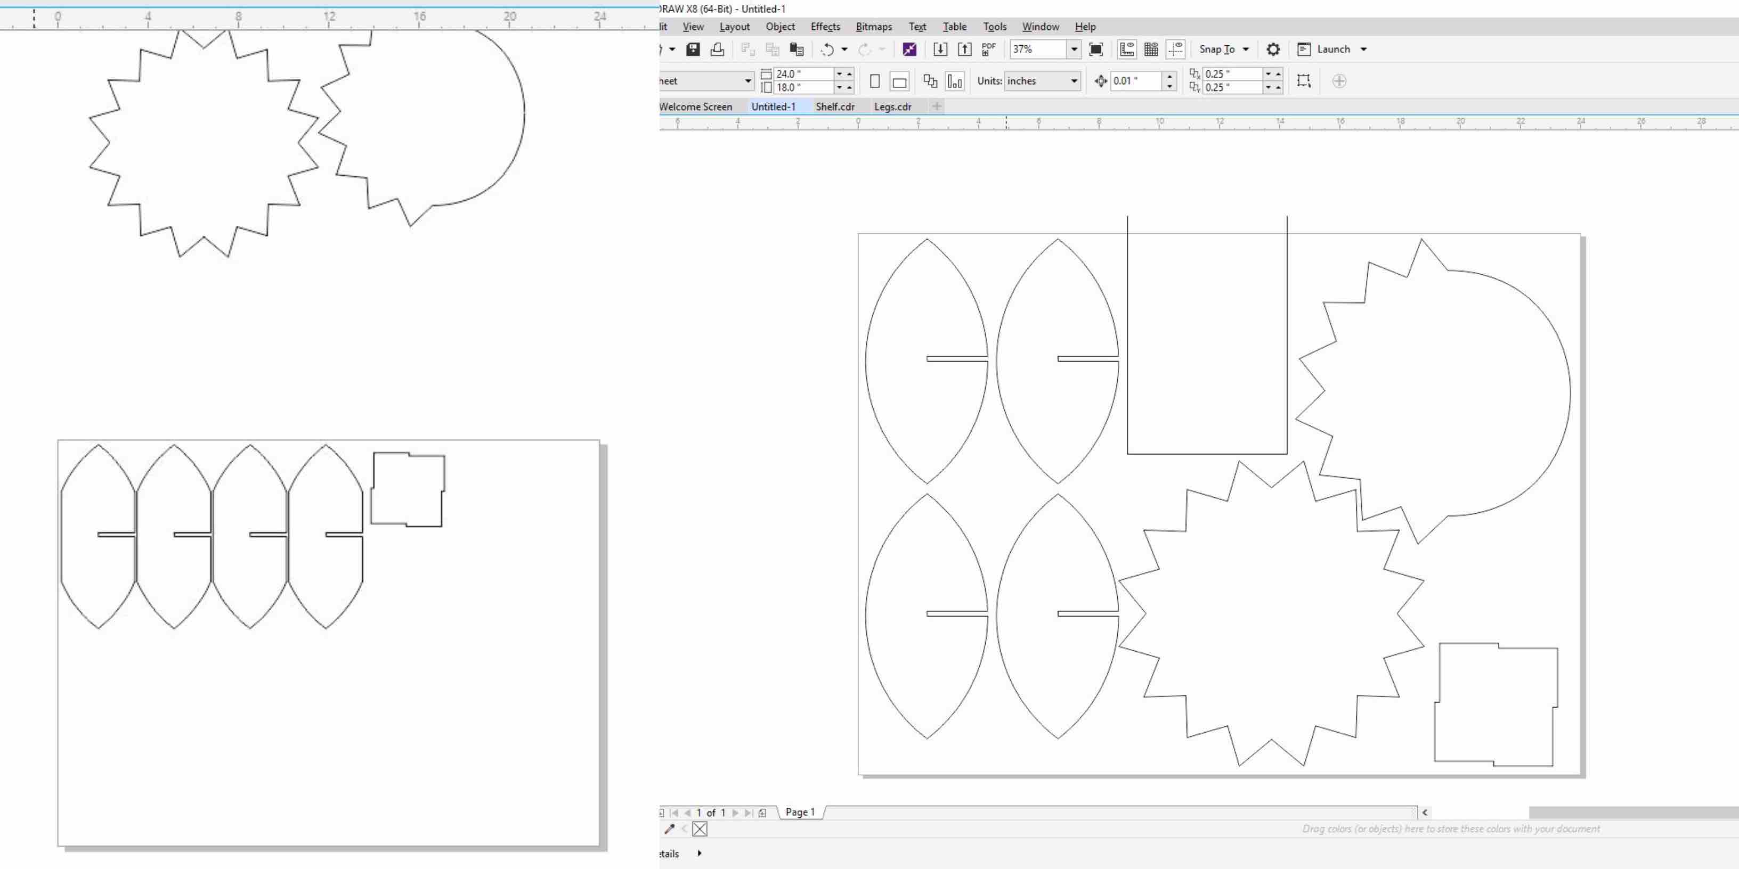Click the 37% zoom level field
Screen dimensions: 1739x869
point(1038,49)
